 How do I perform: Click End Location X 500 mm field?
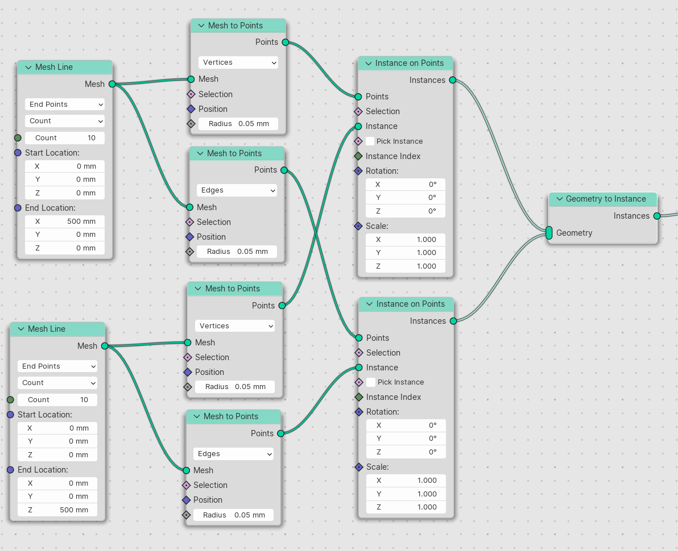65,222
